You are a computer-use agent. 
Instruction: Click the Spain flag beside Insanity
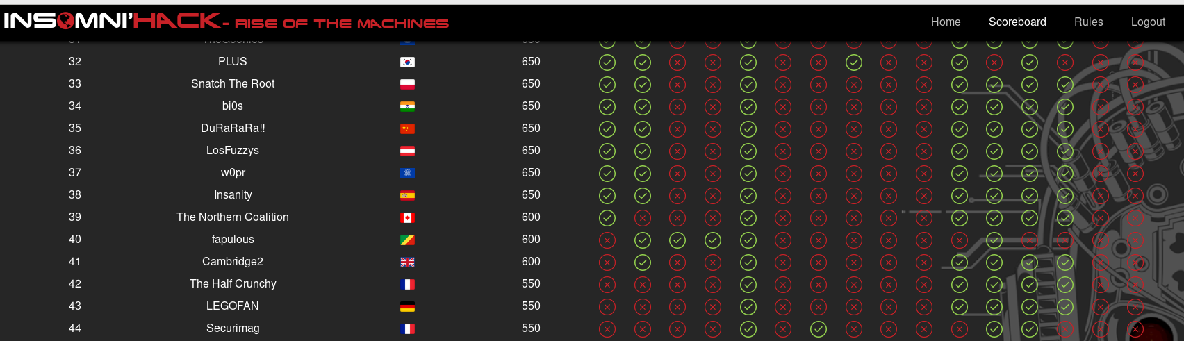(407, 196)
